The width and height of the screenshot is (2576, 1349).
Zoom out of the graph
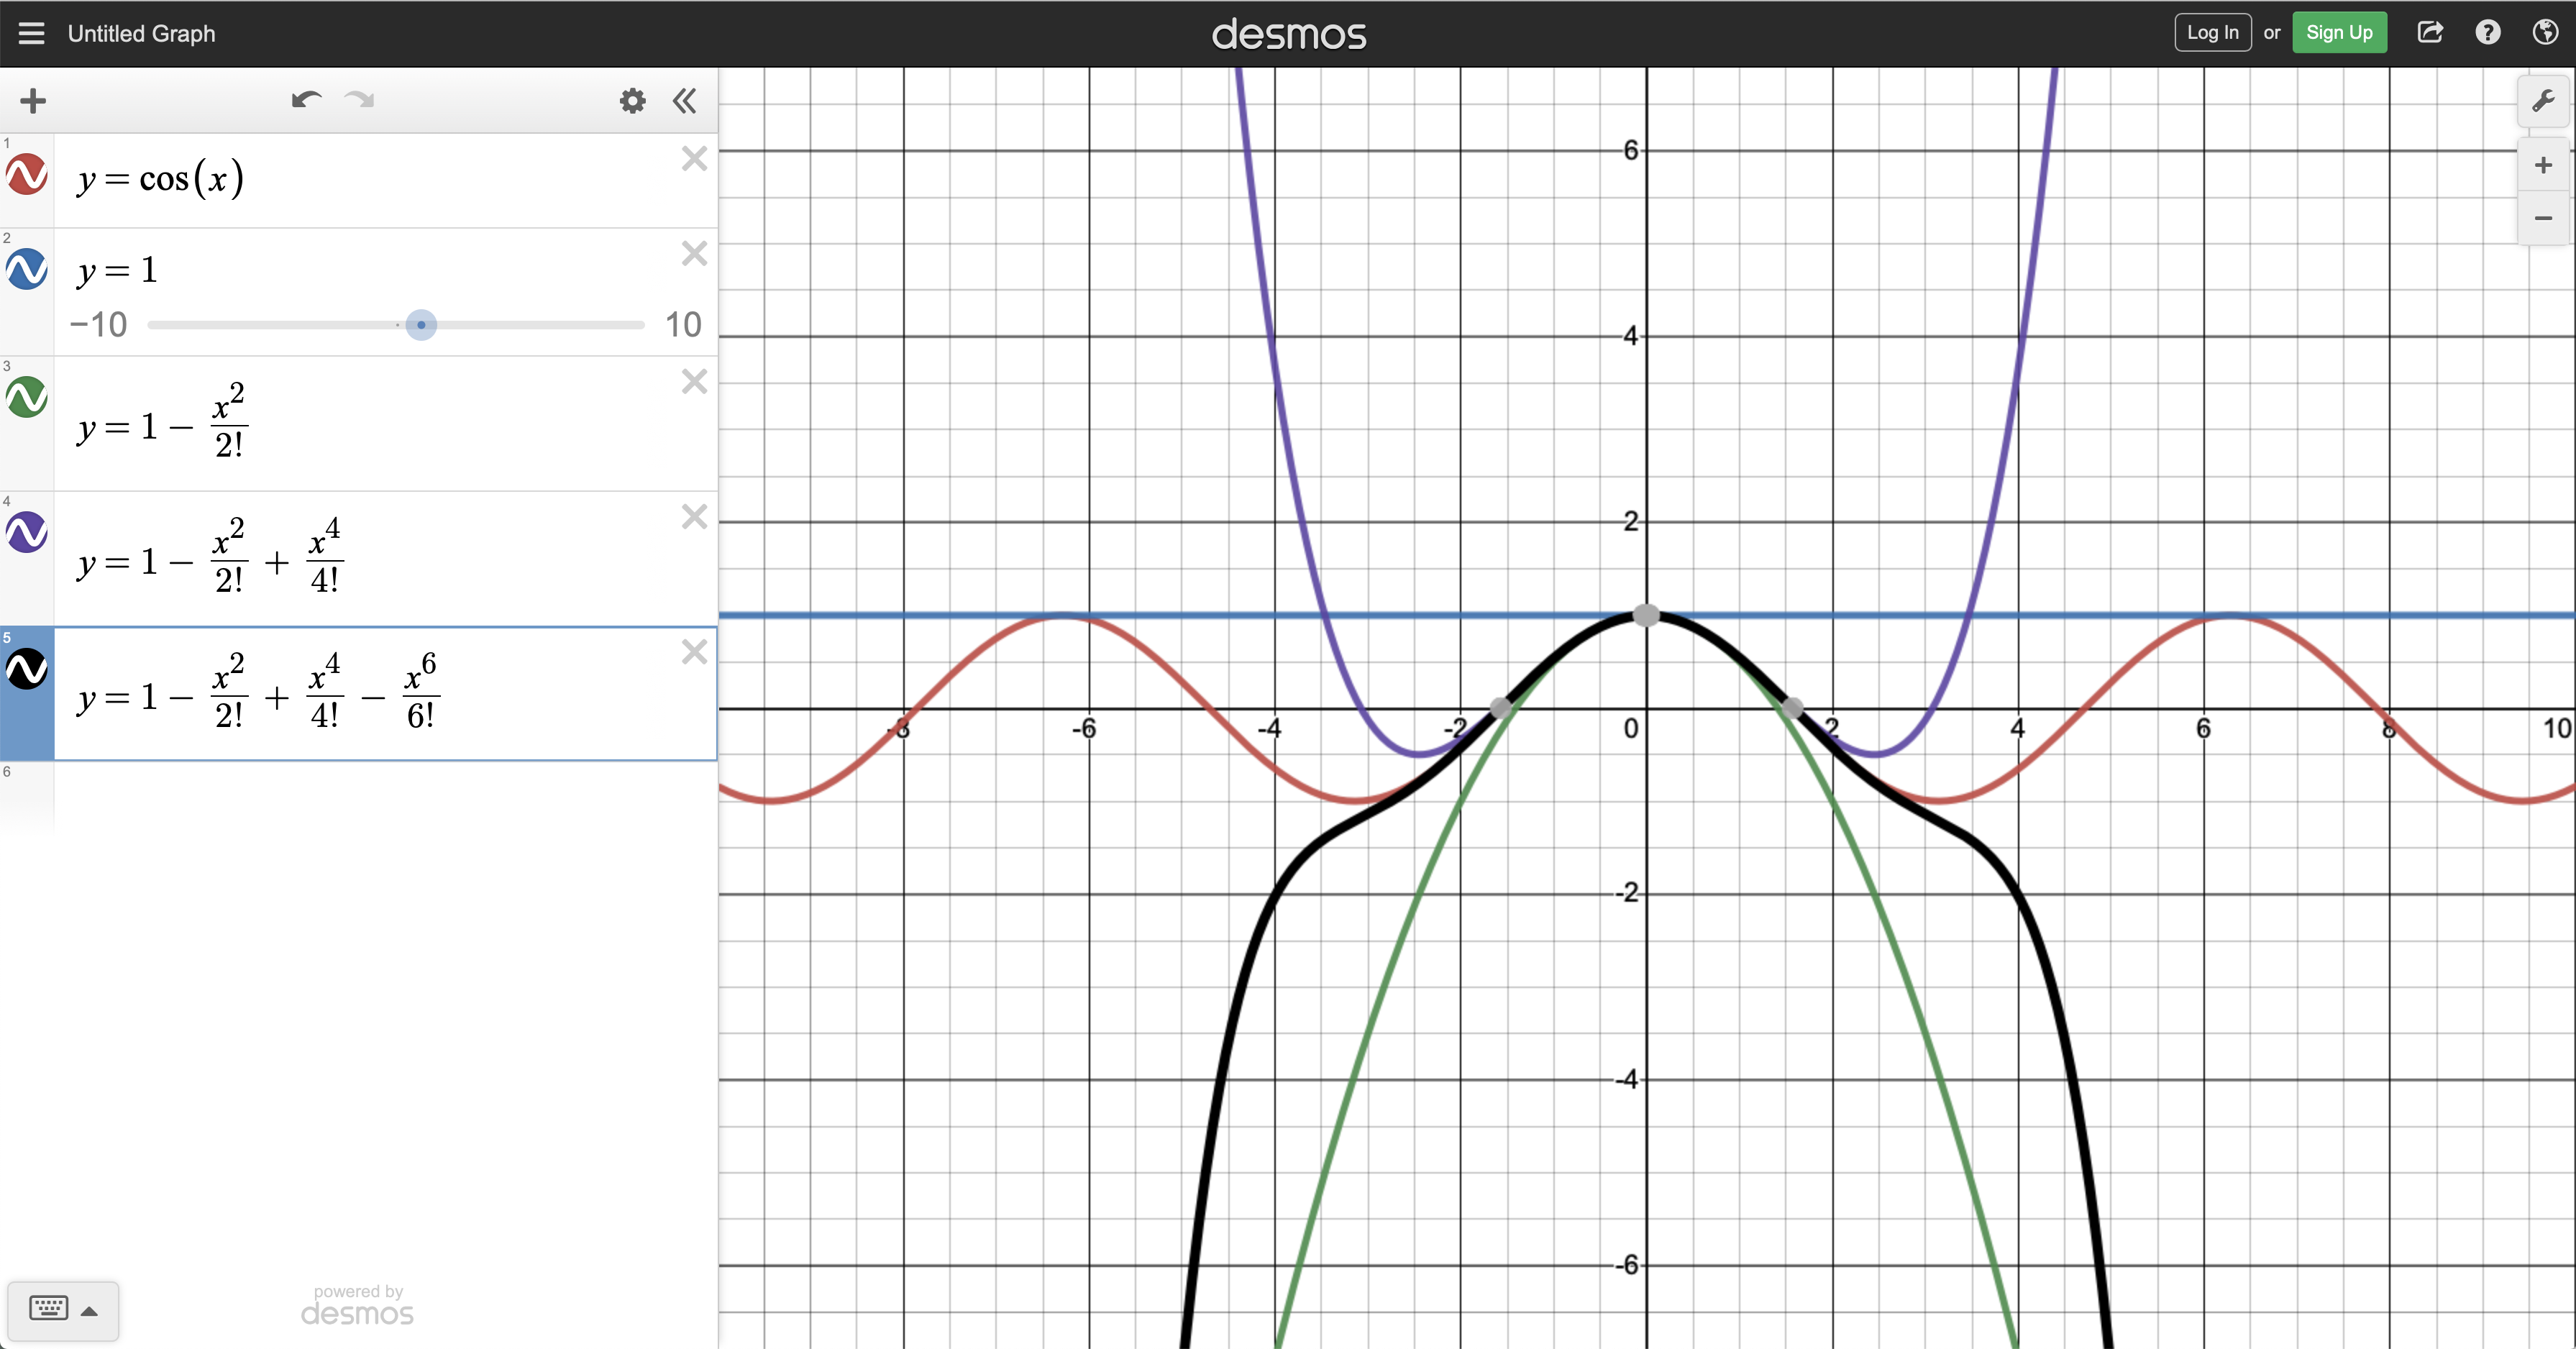point(2542,218)
